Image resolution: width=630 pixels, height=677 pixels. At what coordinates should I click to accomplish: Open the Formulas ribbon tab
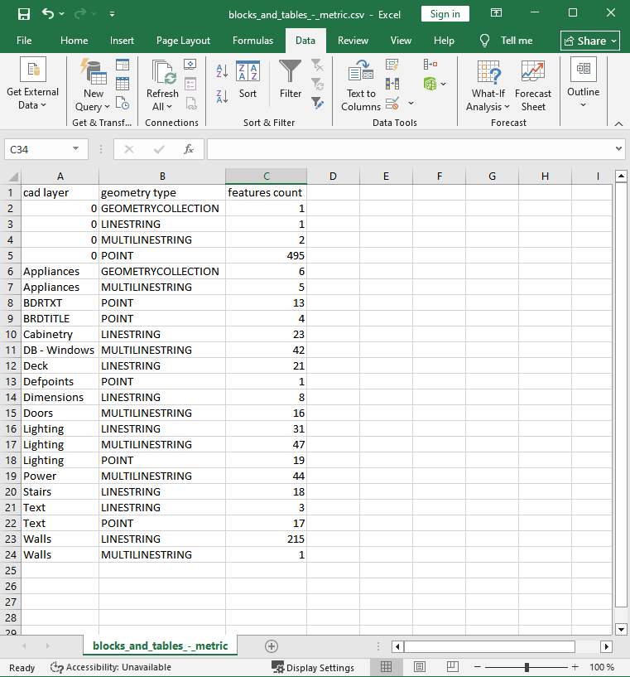click(x=252, y=41)
